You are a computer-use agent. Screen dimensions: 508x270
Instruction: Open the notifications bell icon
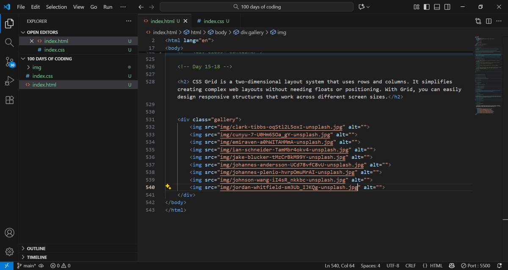[x=500, y=266]
